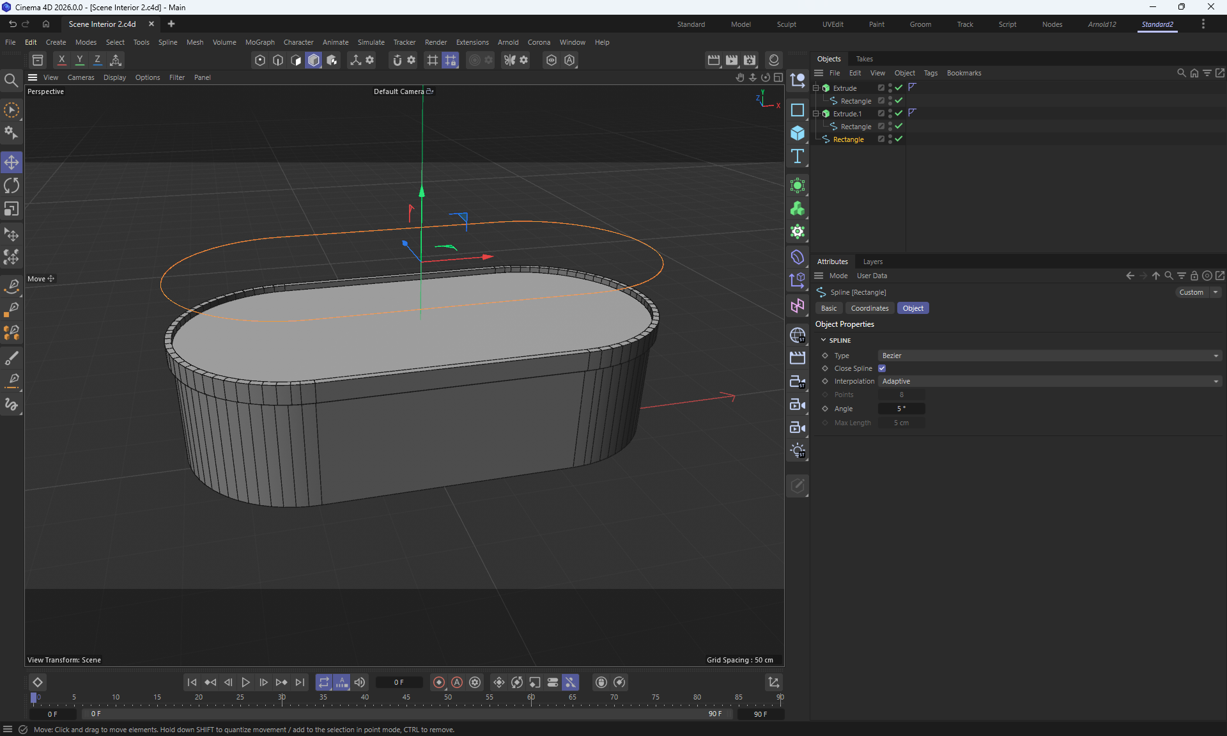The width and height of the screenshot is (1227, 736).
Task: Click the Record Active Objects button
Action: click(x=439, y=682)
